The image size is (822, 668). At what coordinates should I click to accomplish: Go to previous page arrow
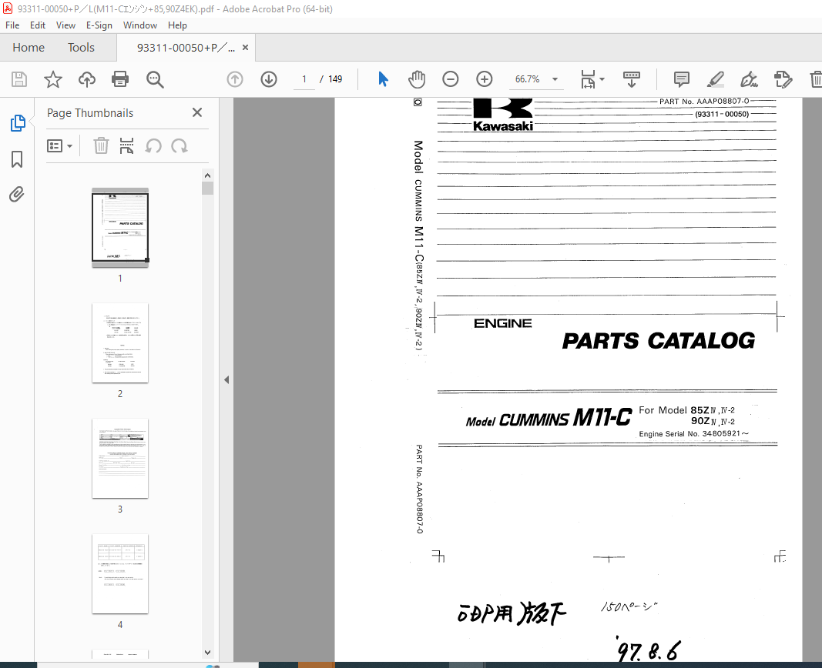235,79
